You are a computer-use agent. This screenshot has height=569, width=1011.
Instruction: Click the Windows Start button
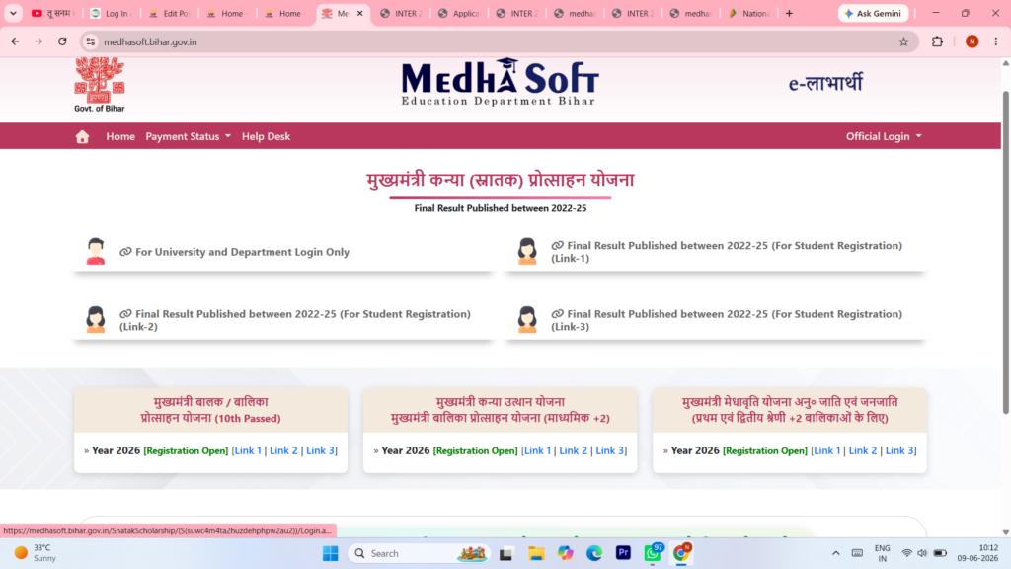click(x=330, y=553)
